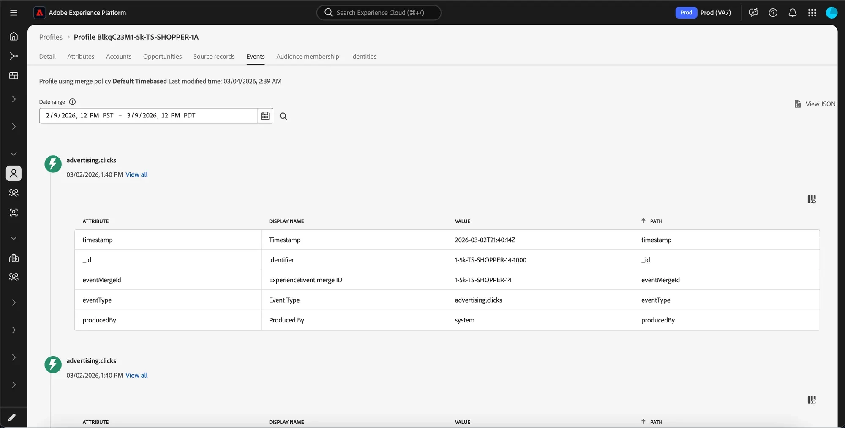
Task: Select the Events tab
Action: 256,57
